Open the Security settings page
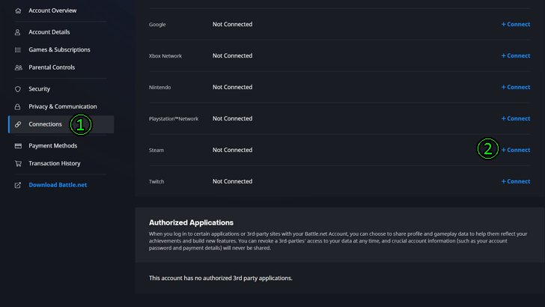Viewport: 545px width, 307px height. (x=39, y=89)
